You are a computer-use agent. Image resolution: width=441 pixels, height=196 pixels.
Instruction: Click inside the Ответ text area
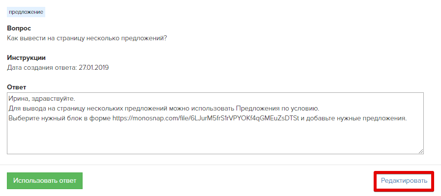tap(215, 123)
